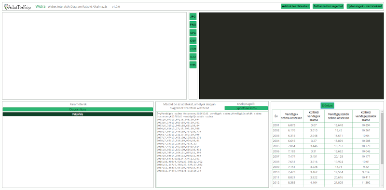The image size is (386, 190).
Task: Open the Oszloptagoló pontosvessző dropdown
Action: point(246,108)
